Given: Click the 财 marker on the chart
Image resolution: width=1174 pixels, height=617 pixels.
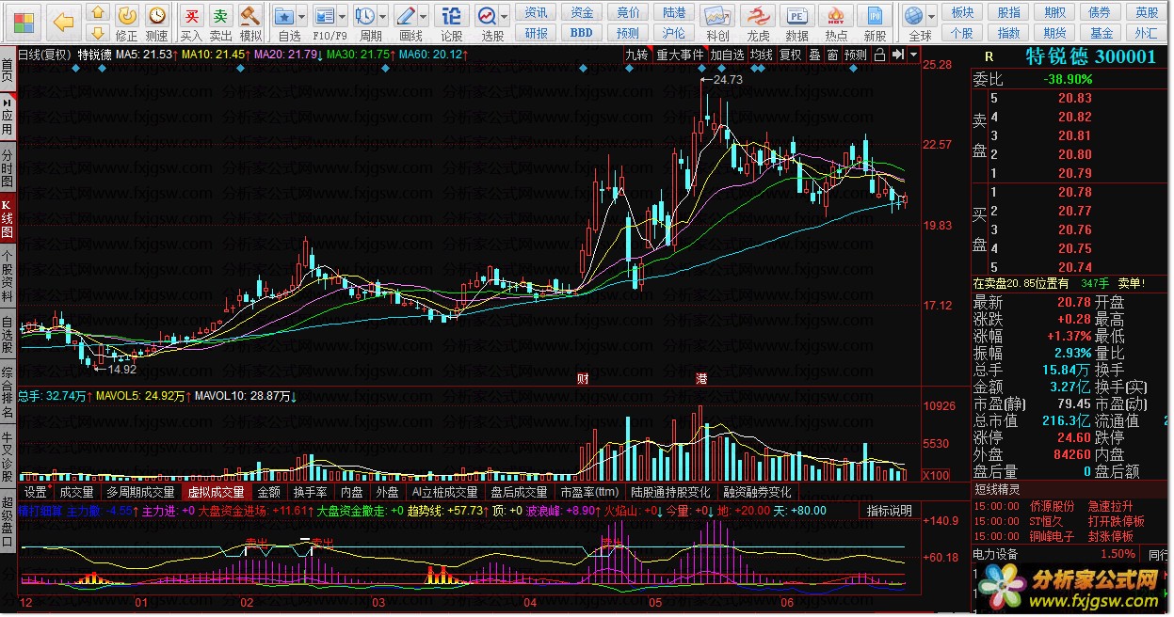Looking at the screenshot, I should tap(583, 379).
